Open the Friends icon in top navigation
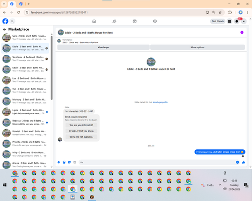252x201 pixels. [114, 21]
